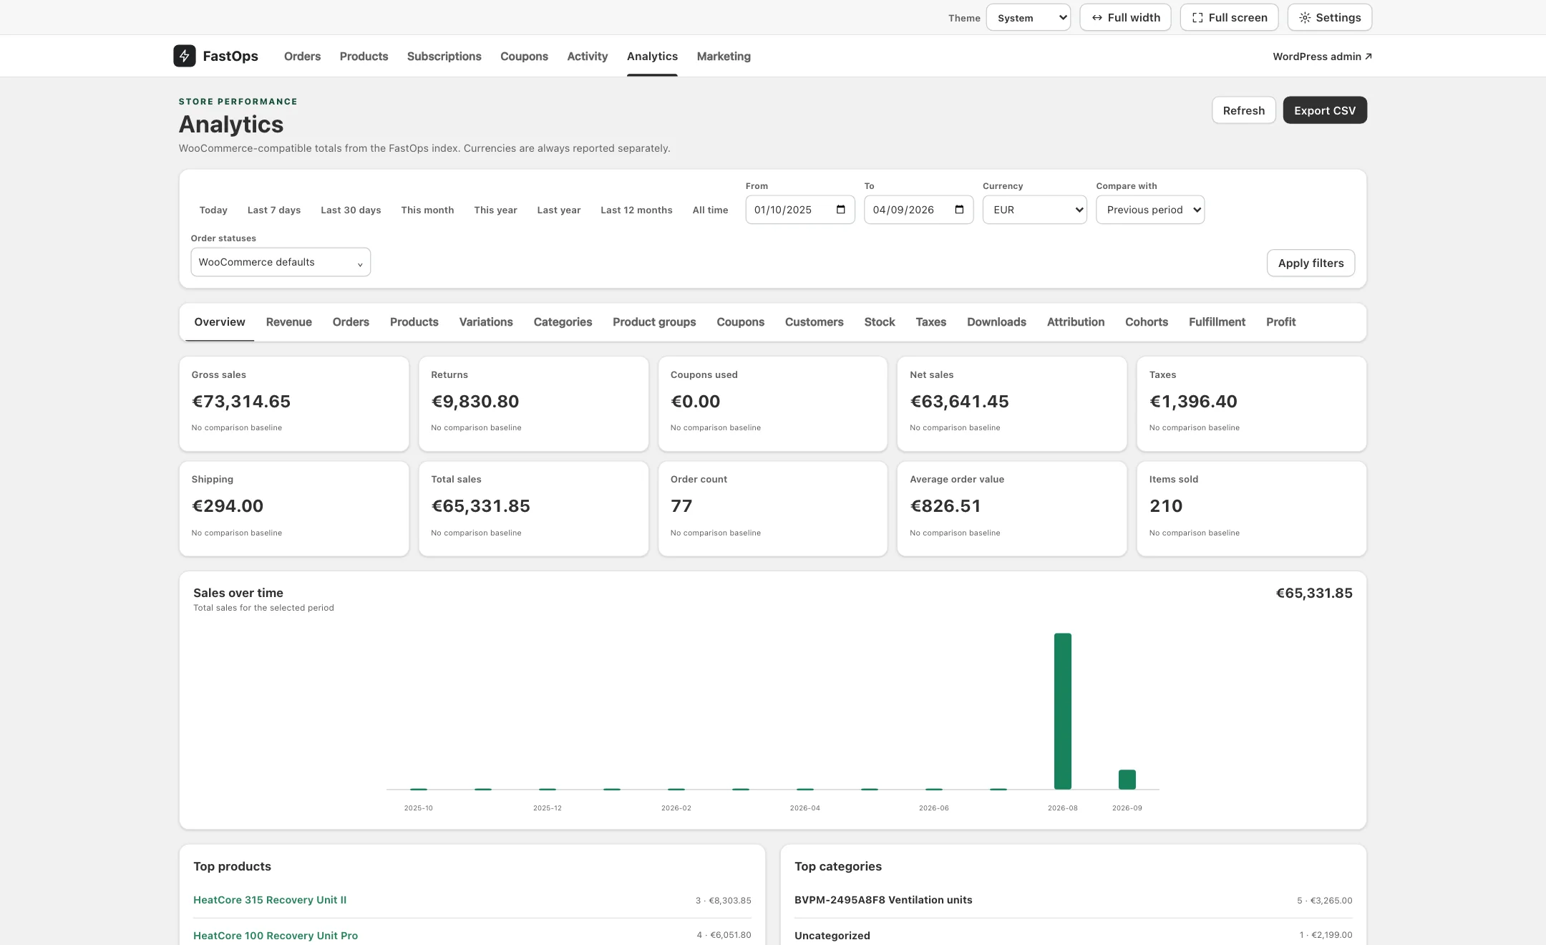Open HeatCore 315 Recovery Unit II product
The image size is (1546, 945).
tap(270, 900)
